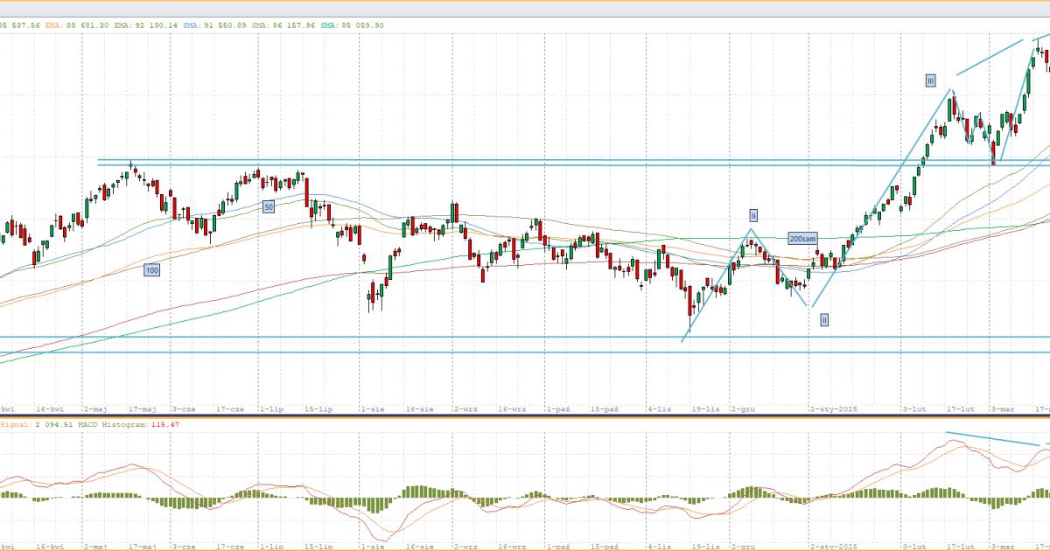1050x551 pixels.
Task: Select the 17-maj date on the time axis
Action: point(142,408)
